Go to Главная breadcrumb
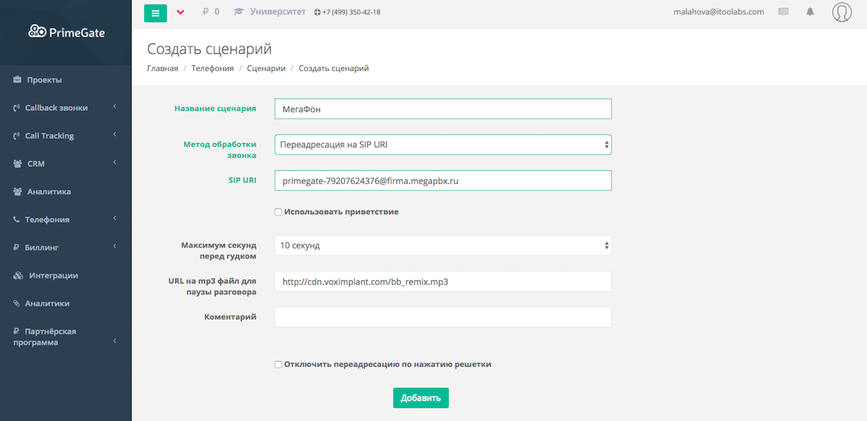The image size is (867, 421). click(x=163, y=69)
